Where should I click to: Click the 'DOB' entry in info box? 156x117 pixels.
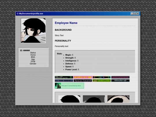(33, 62)
